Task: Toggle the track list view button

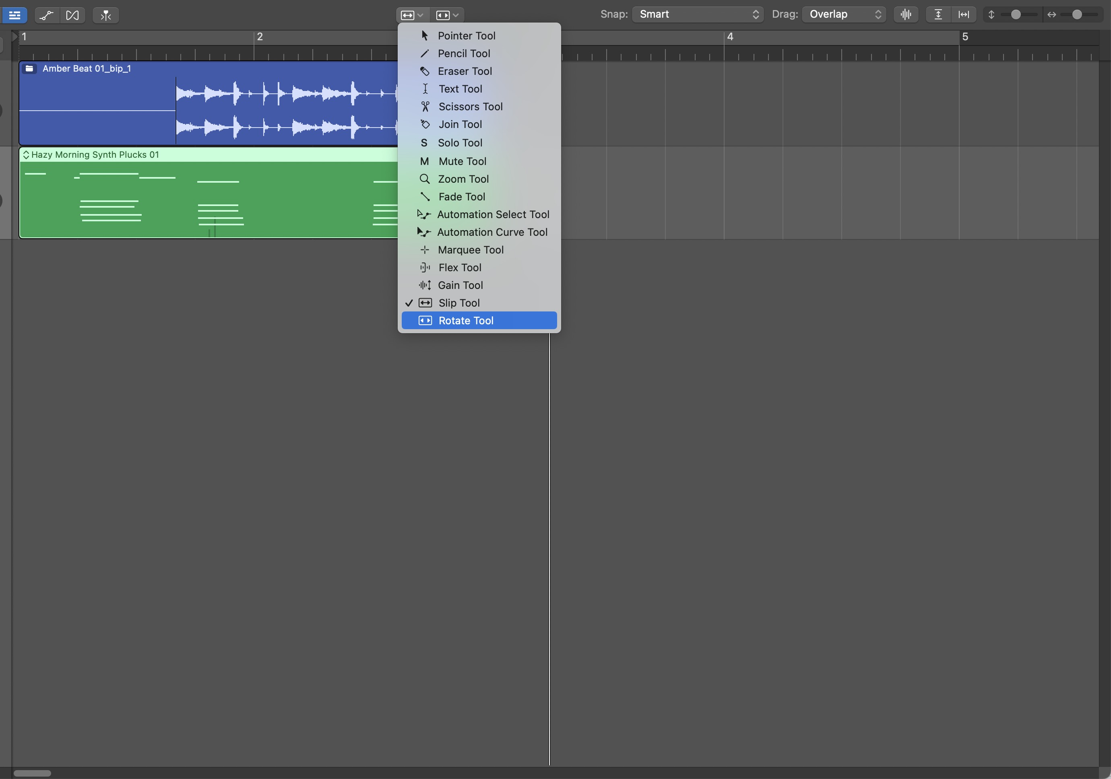Action: 14,15
